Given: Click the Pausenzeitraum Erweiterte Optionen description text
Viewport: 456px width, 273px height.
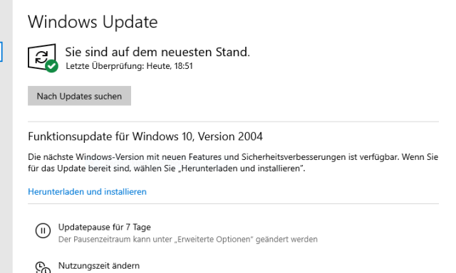Looking at the screenshot, I should [188, 240].
